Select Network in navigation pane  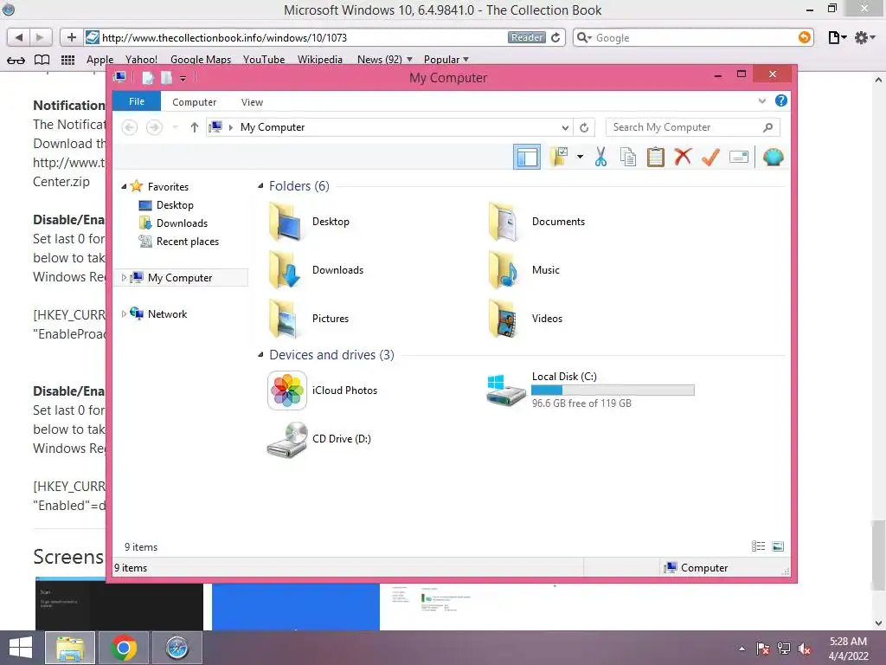click(167, 313)
